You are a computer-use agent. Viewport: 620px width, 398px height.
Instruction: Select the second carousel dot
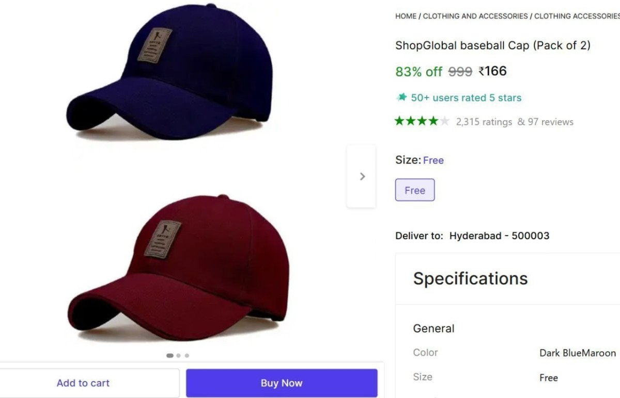click(178, 355)
